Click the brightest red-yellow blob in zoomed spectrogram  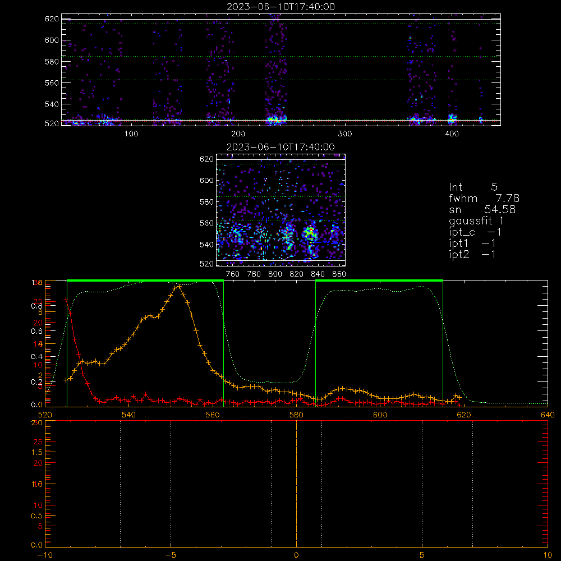(310, 231)
